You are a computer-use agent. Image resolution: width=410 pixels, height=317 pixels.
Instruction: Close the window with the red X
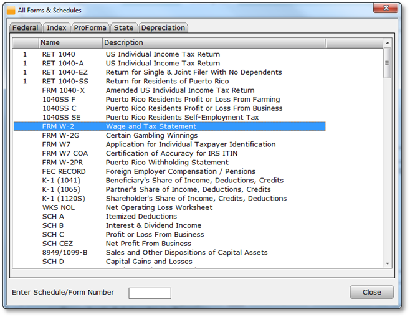click(x=386, y=9)
